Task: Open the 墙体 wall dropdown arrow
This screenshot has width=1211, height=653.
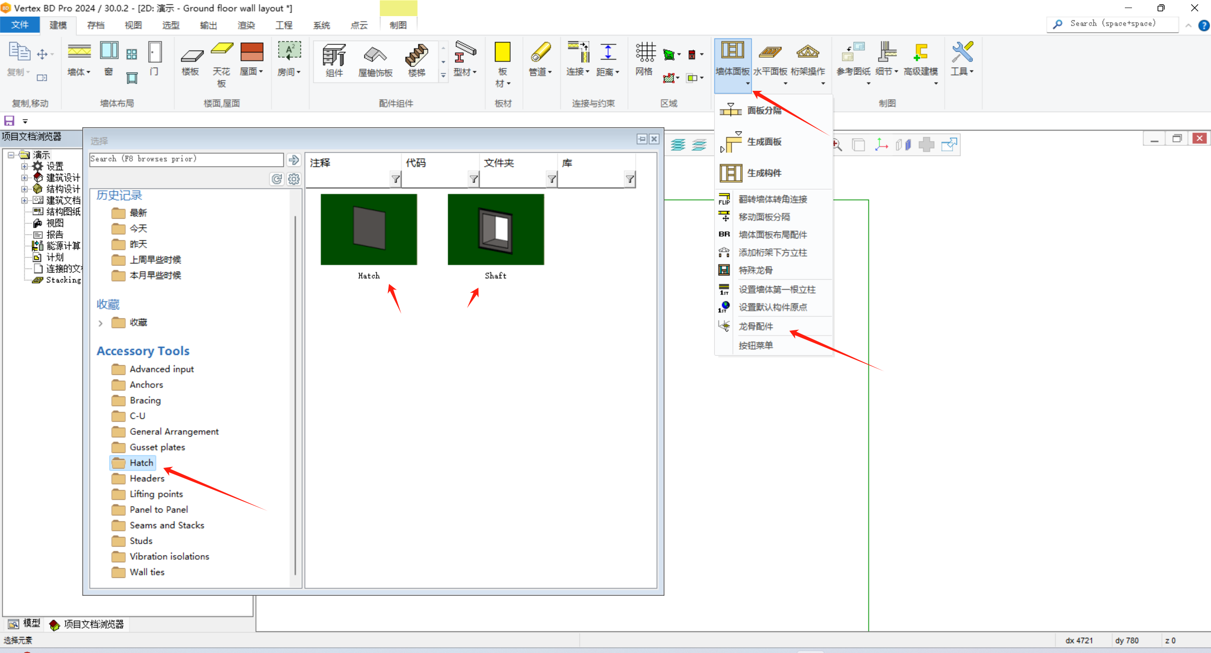Action: 88,72
